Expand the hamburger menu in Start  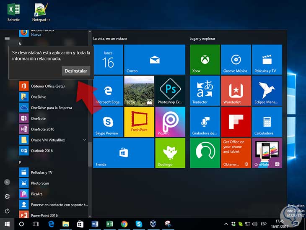coord(7,38)
